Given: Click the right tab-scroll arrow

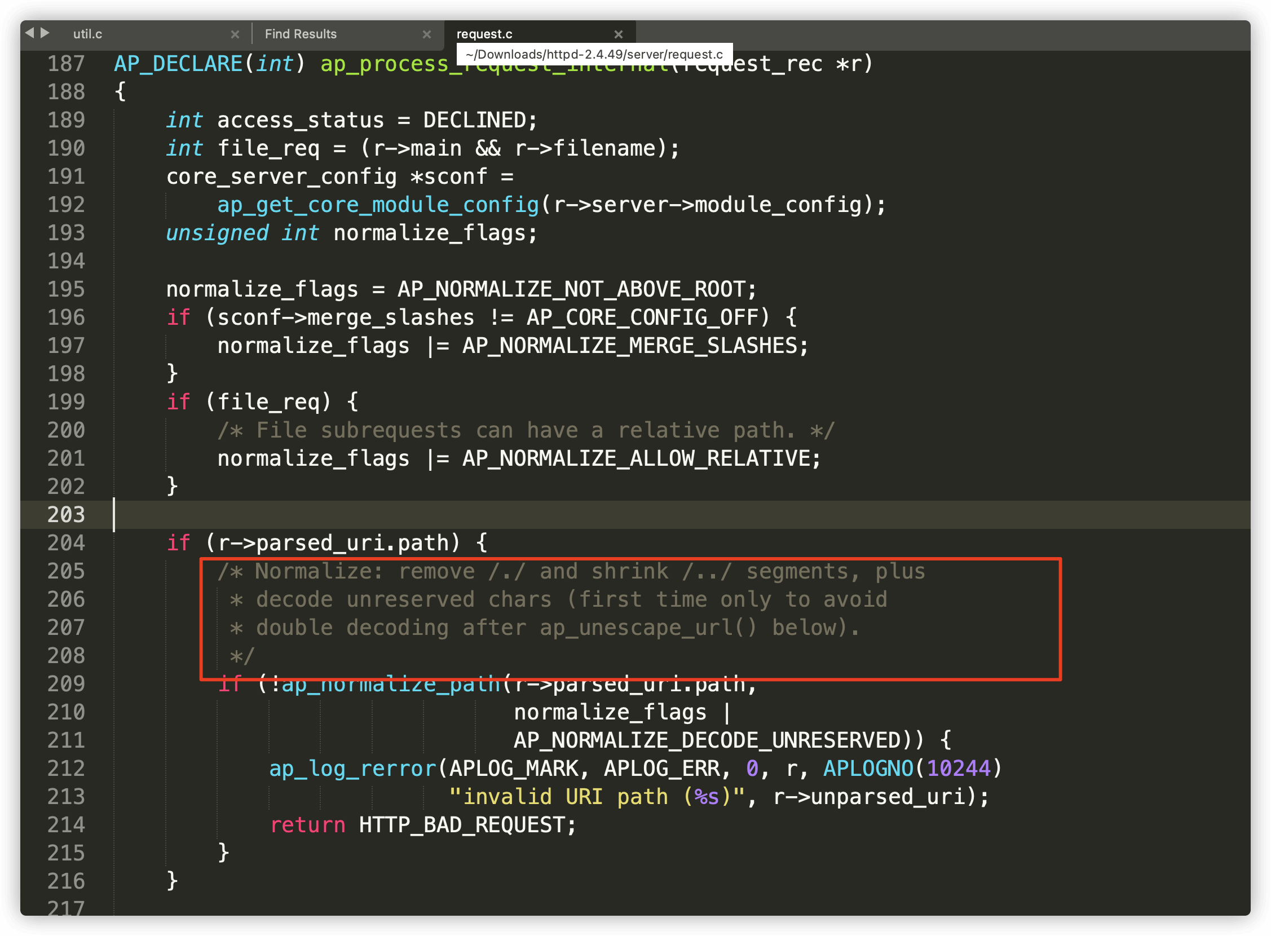Looking at the screenshot, I should click(45, 33).
